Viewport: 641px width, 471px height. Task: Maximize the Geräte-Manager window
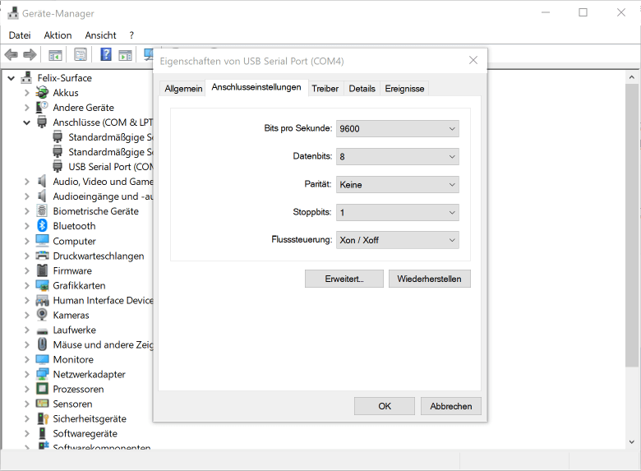(x=583, y=12)
